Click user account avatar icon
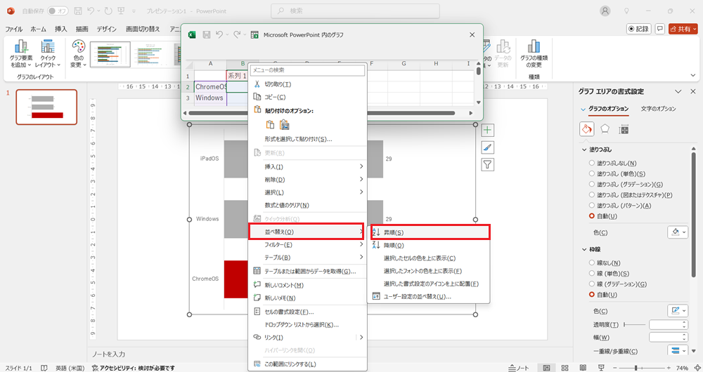The image size is (703, 372). click(605, 11)
